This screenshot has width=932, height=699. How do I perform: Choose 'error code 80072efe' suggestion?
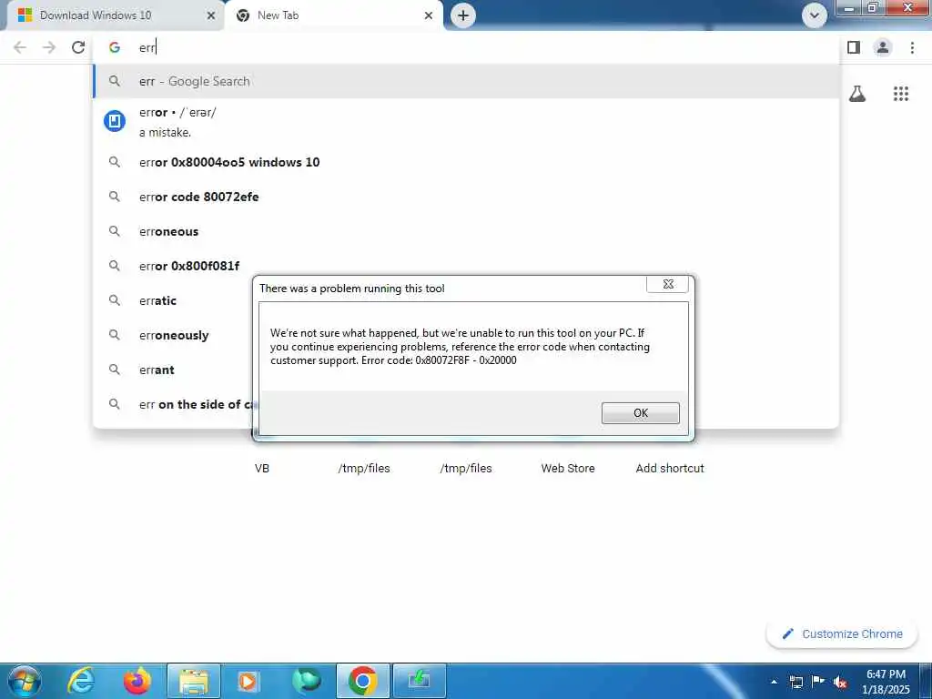[x=466, y=197]
